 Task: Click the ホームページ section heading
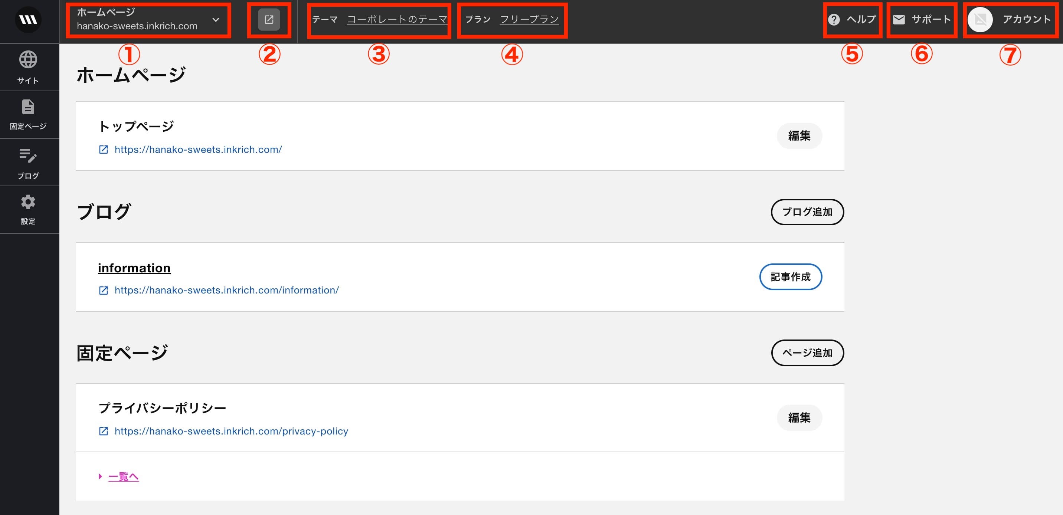pos(131,75)
